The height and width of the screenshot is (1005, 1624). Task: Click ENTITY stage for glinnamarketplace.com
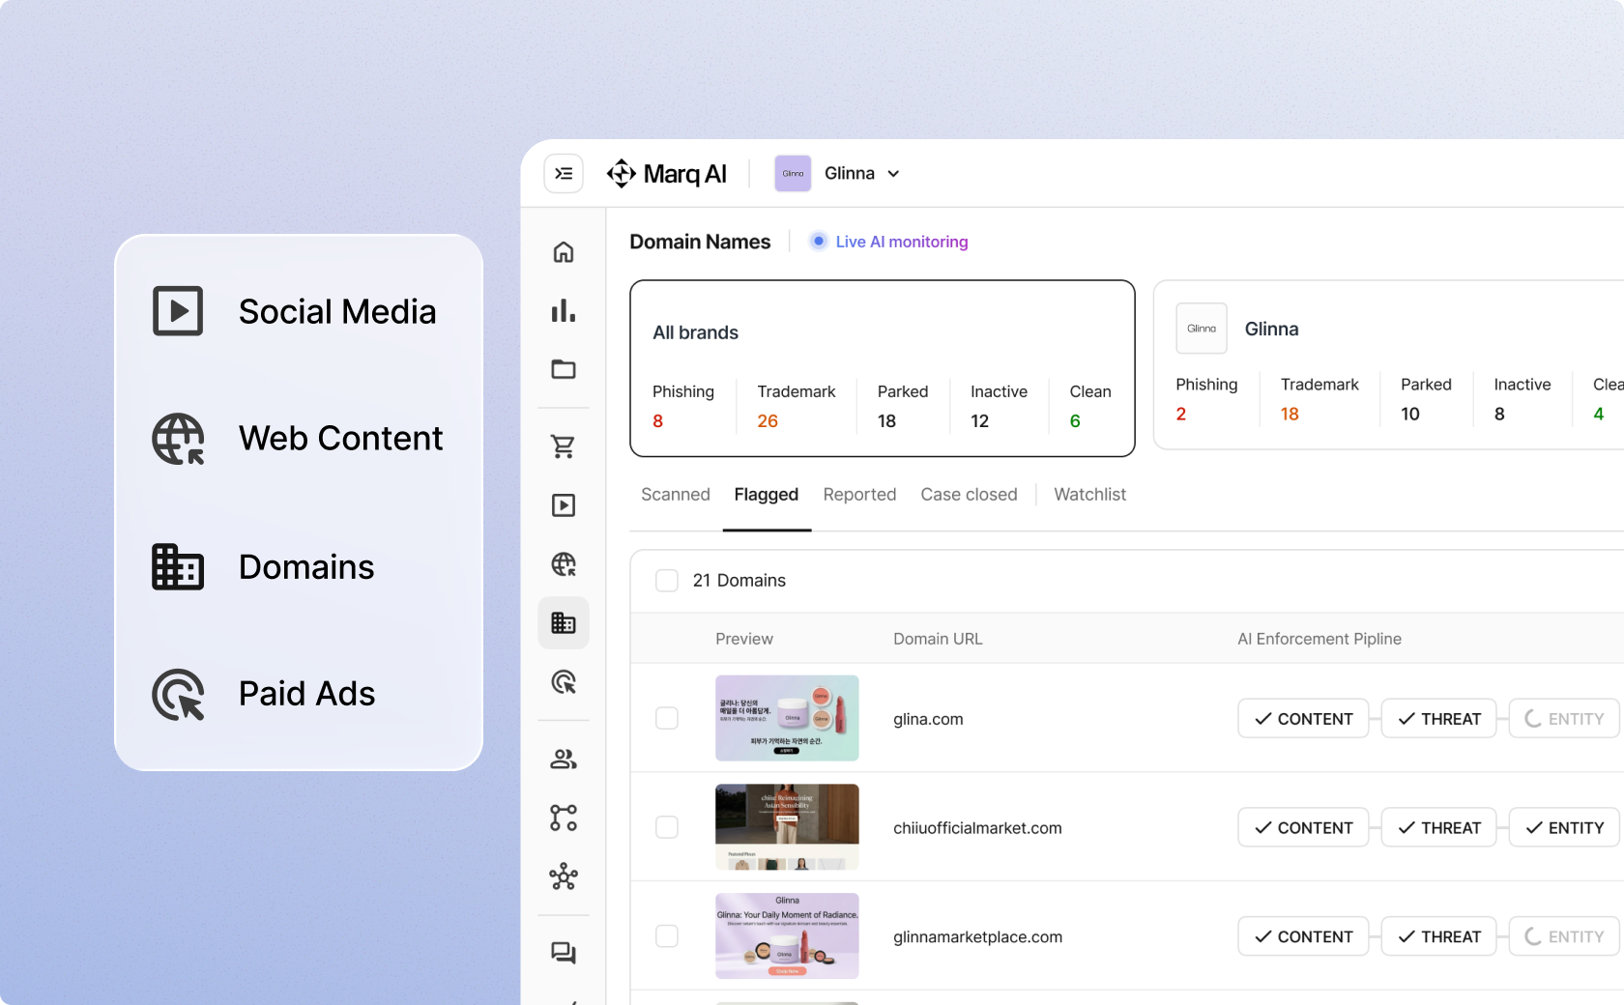pos(1564,936)
